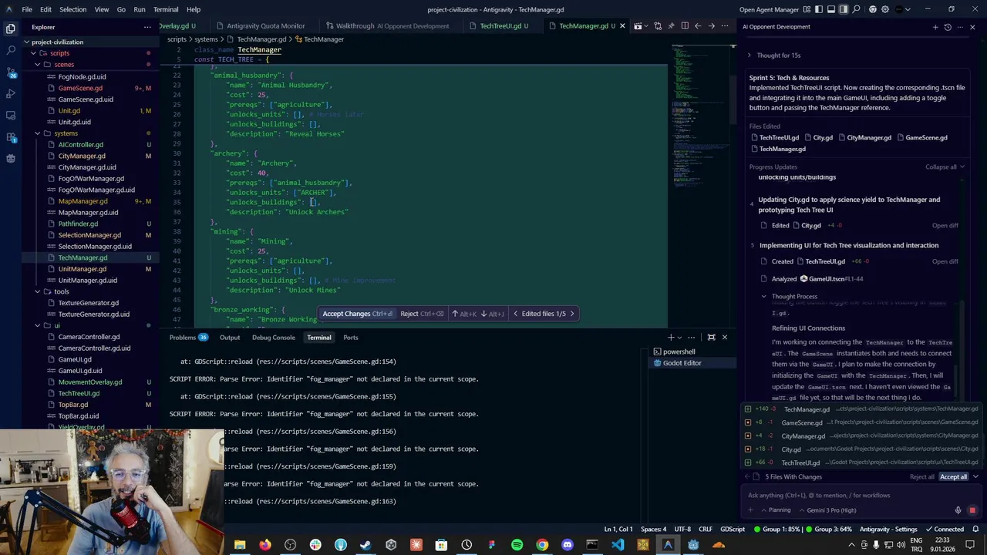The image size is (987, 555).
Task: Click the Accept Changes button
Action: (358, 314)
